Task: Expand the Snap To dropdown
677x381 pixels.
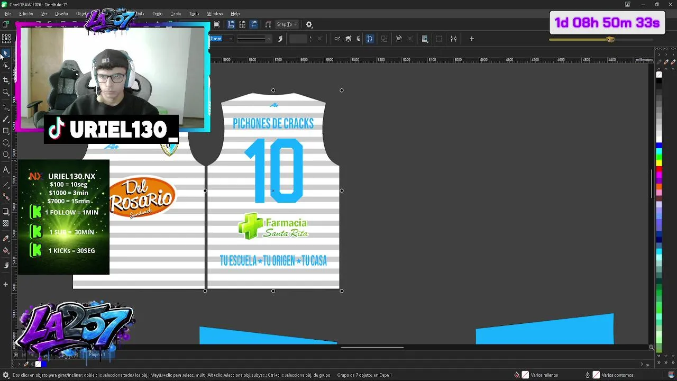Action: point(287,24)
